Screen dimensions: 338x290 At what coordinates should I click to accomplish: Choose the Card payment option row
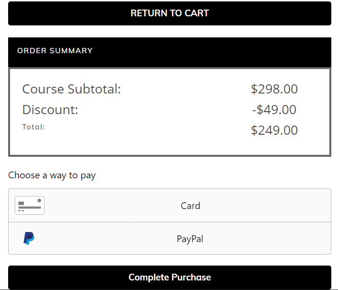pos(169,206)
